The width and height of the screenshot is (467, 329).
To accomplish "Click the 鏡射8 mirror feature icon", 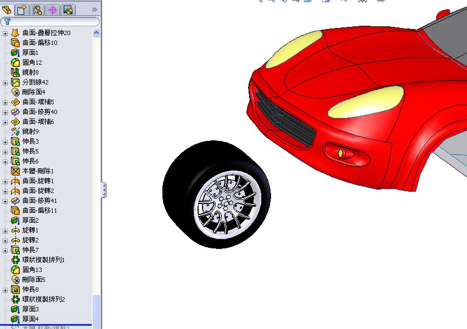I will (15, 72).
